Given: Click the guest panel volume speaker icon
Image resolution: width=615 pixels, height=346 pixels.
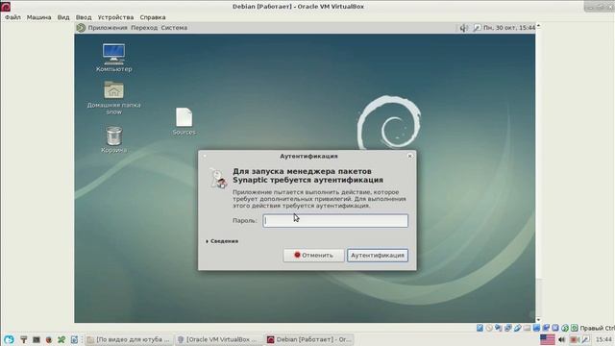Looking at the screenshot, I should click(463, 28).
